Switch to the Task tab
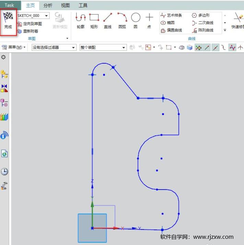This screenshot has width=244, height=245. [x=9, y=5]
